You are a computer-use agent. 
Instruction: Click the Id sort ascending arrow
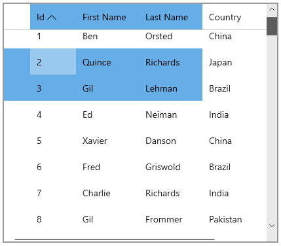click(x=52, y=18)
